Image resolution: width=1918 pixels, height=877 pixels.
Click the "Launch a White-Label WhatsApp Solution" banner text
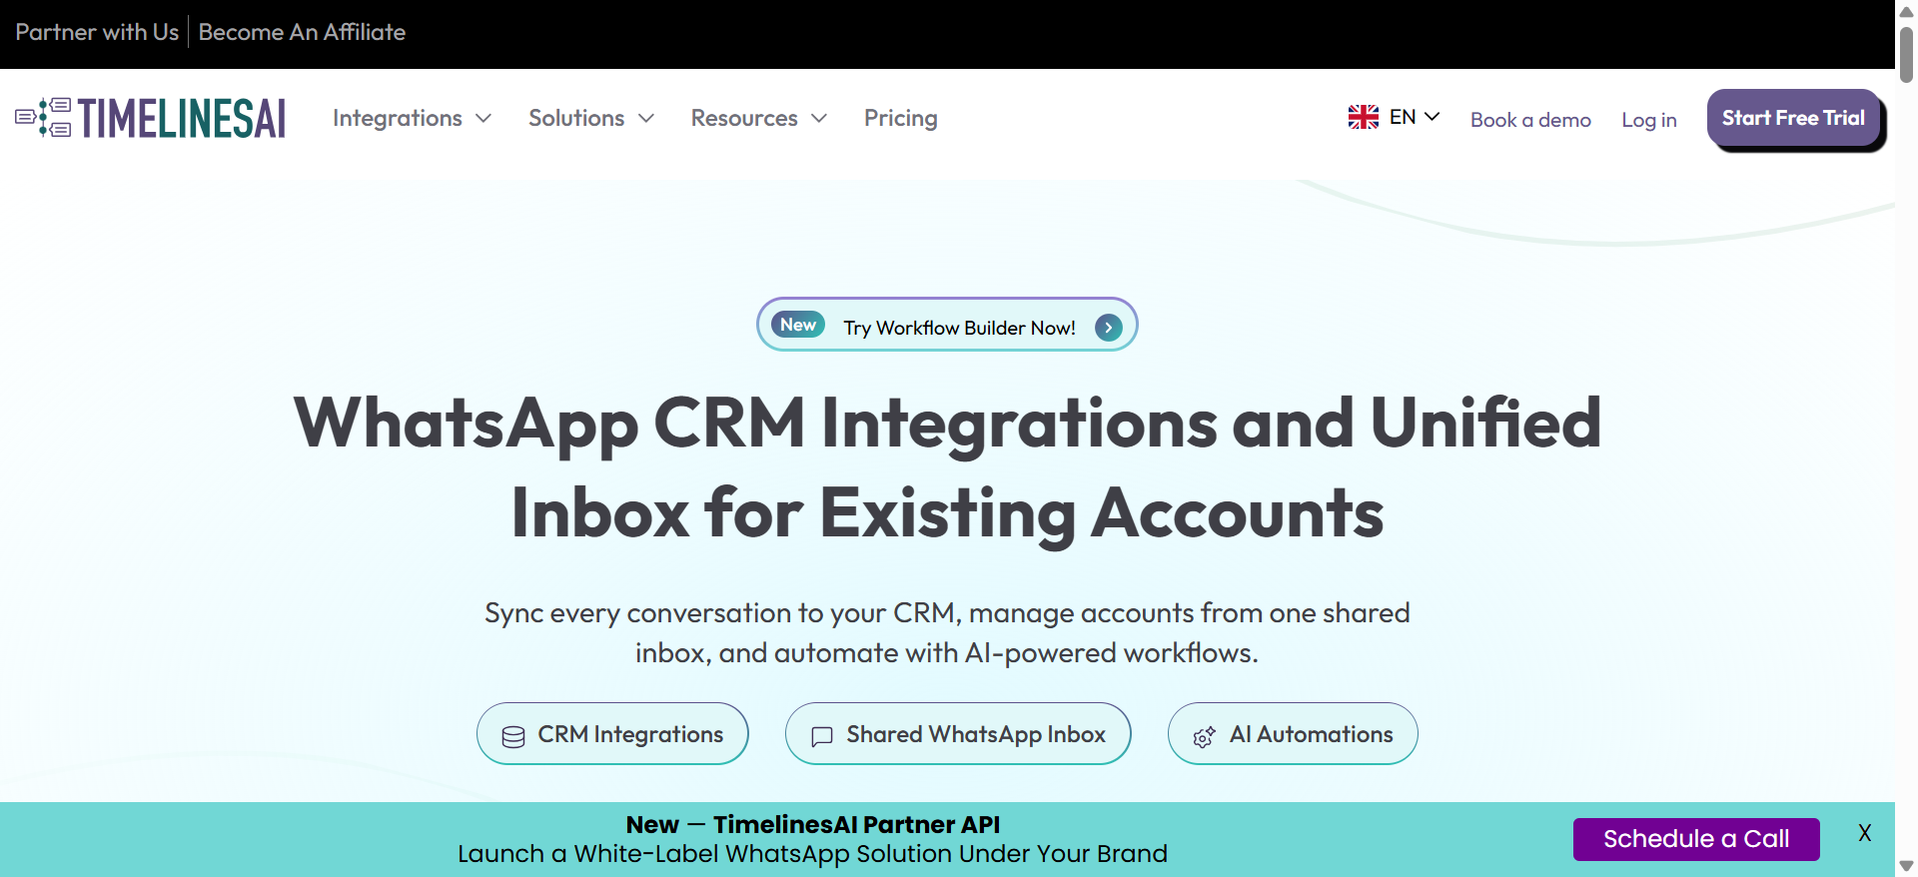point(813,854)
